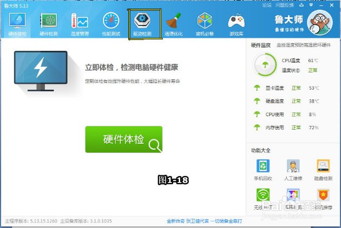
Task: Open the 硬件体检 tab
Action: tap(17, 24)
